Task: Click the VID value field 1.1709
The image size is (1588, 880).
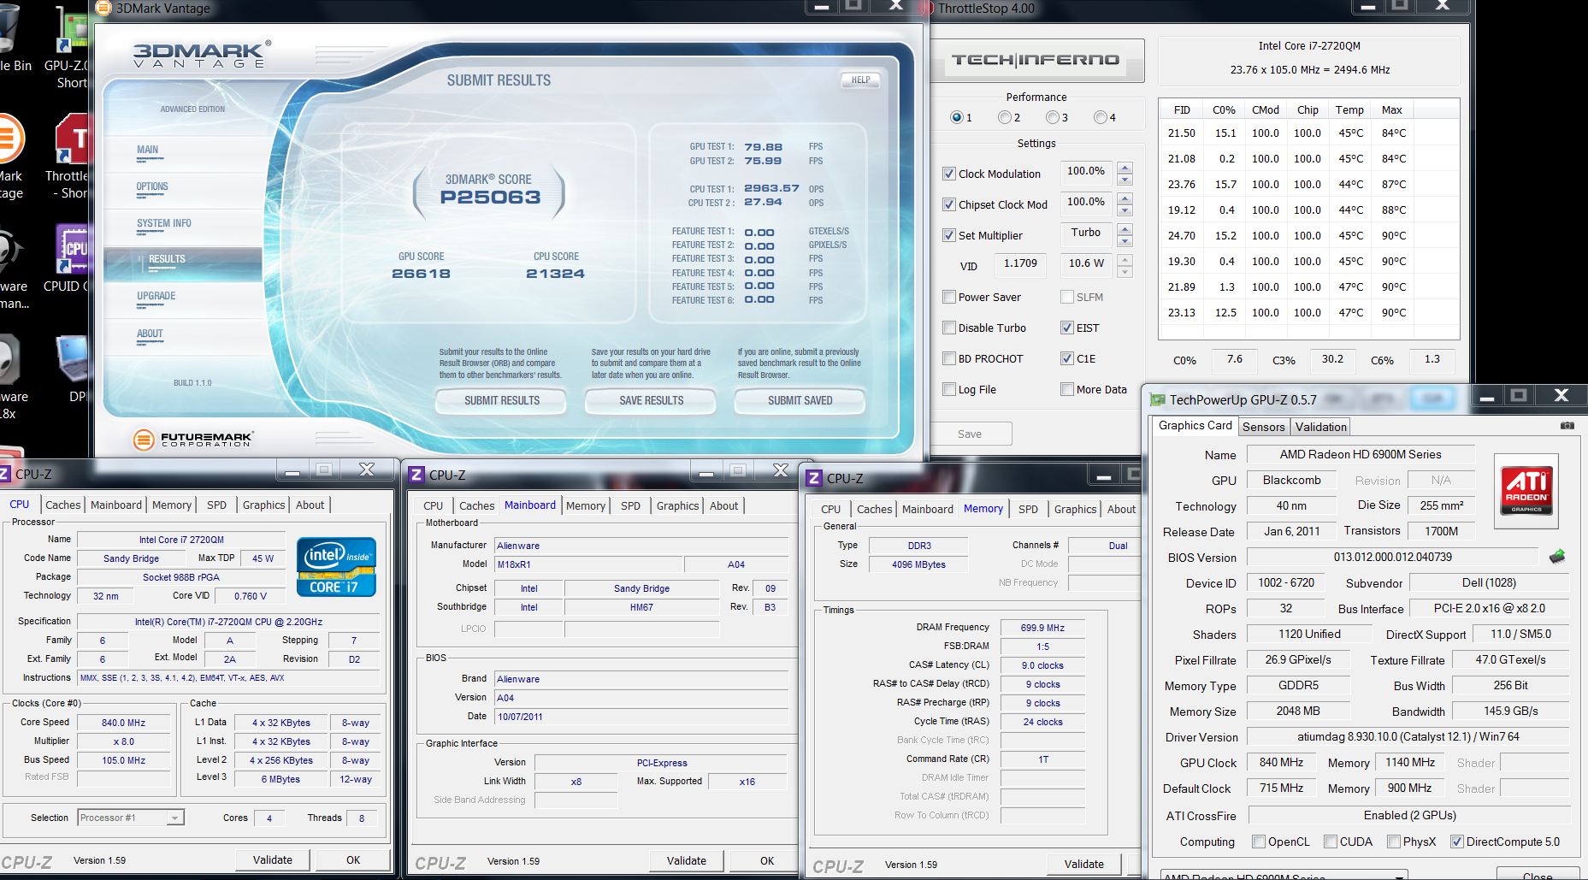Action: coord(1020,263)
